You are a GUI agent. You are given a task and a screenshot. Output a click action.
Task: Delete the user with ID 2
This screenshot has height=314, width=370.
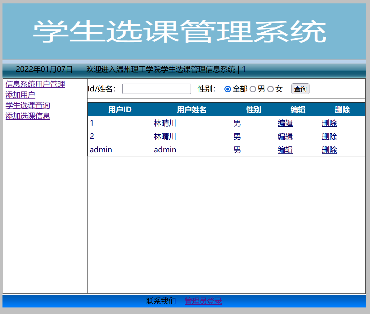329,136
